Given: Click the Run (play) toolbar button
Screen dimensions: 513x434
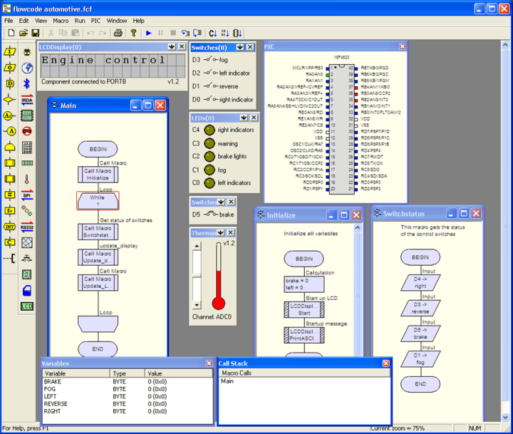Looking at the screenshot, I should click(x=149, y=33).
